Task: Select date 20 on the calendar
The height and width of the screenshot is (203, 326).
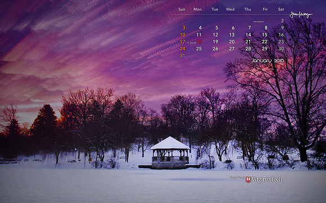Action: (232, 41)
